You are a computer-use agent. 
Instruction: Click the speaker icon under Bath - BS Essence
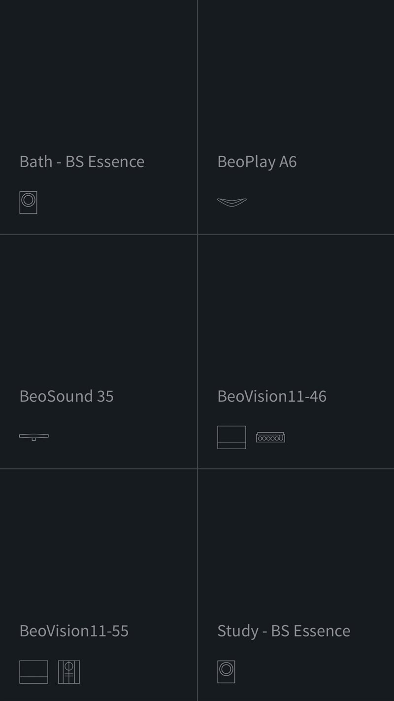28,202
